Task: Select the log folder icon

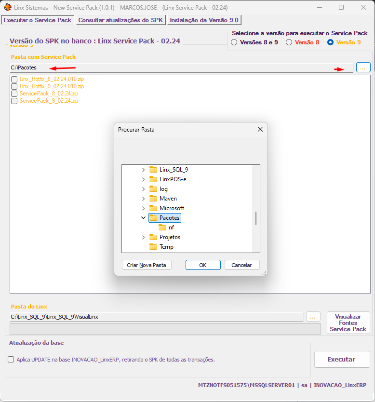Action: pos(153,189)
